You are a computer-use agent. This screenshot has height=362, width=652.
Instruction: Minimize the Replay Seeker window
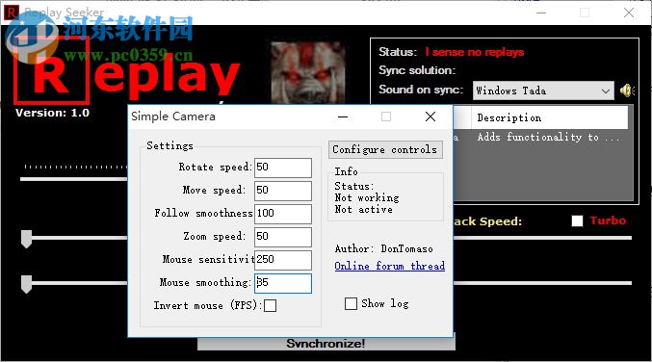pyautogui.click(x=541, y=13)
